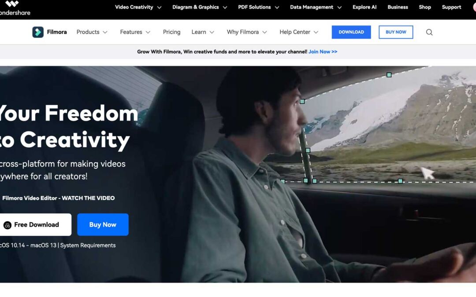476x297 pixels.
Task: Click the arrow next to PDF Solutions
Action: [277, 7]
